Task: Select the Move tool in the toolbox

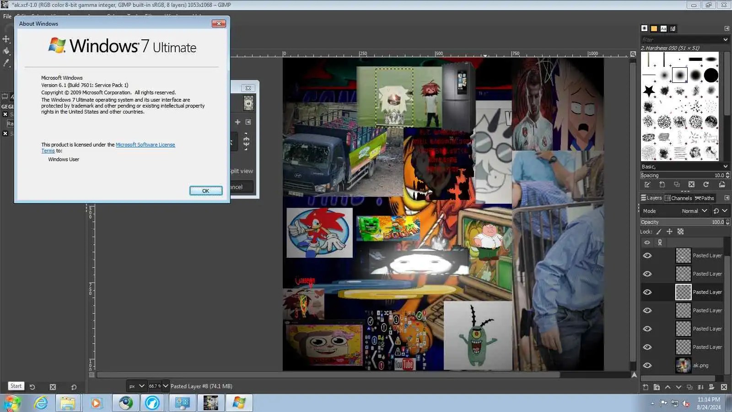Action: 6,39
